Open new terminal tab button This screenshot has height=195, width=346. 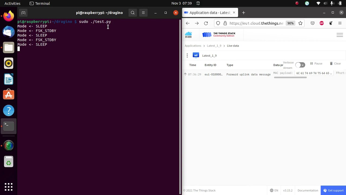(24, 13)
